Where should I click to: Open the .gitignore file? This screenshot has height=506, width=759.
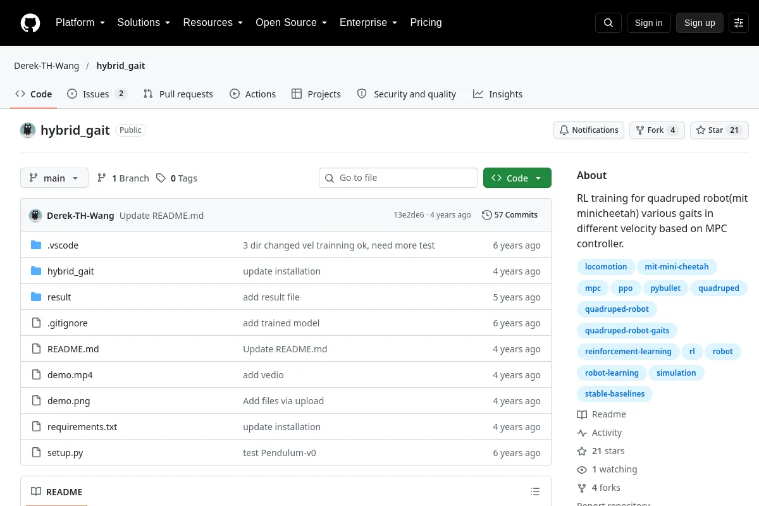tap(68, 323)
